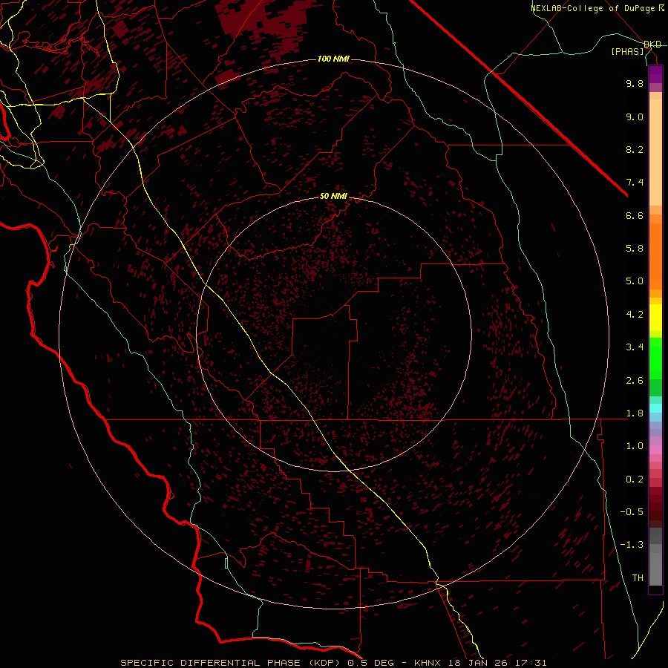Click the BKD label above the scale

(x=652, y=45)
